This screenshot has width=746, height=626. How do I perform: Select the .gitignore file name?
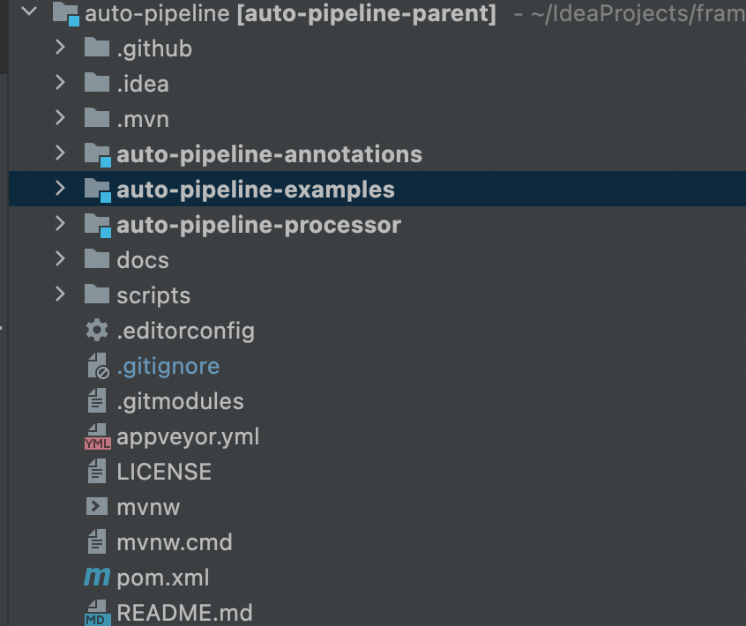pos(168,366)
